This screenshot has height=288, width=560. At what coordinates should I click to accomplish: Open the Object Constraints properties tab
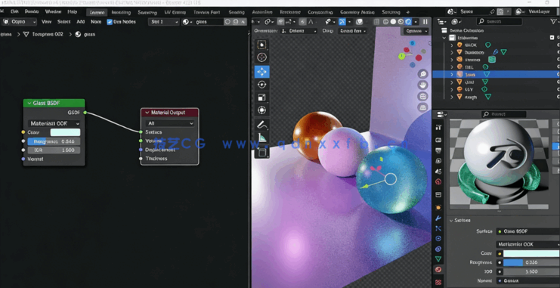pos(438,249)
